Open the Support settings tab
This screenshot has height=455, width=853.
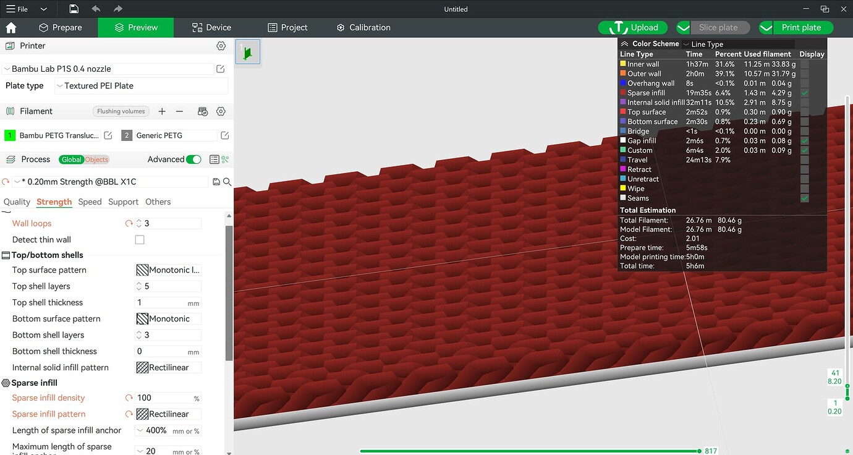123,202
